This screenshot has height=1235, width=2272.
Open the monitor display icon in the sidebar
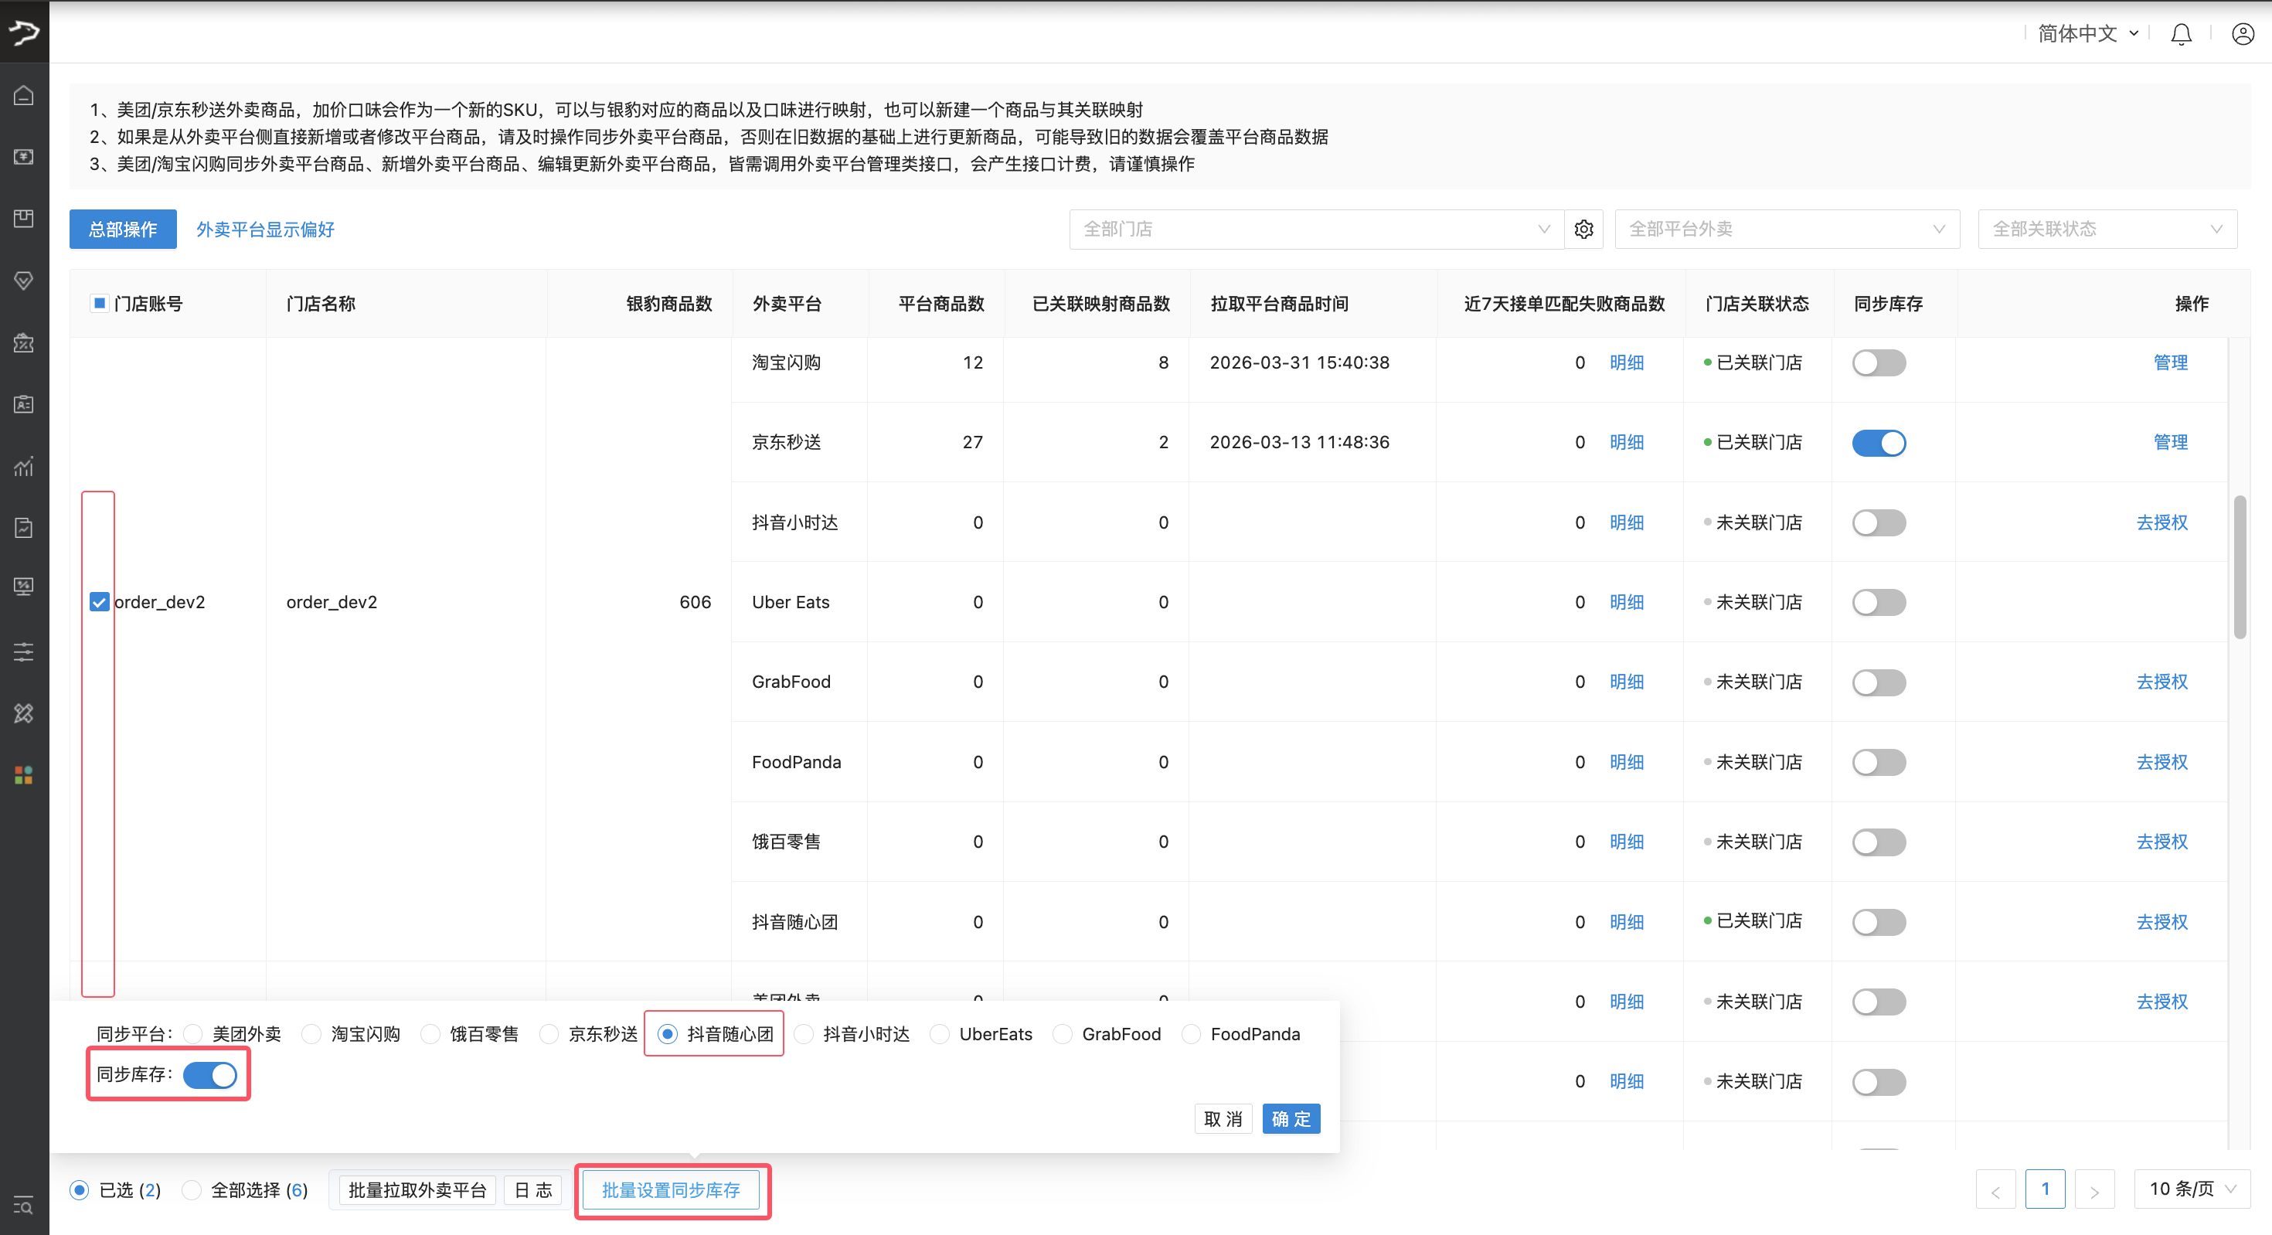point(24,587)
